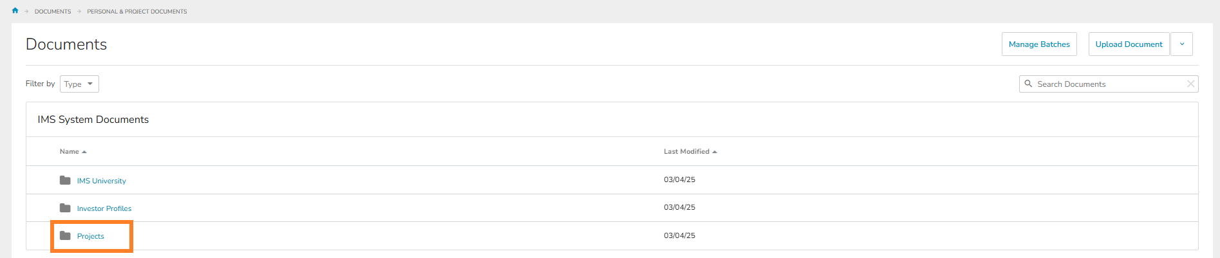Sort by Last Modified column arrow
Viewport: 1220px width, 258px height.
[x=715, y=152]
